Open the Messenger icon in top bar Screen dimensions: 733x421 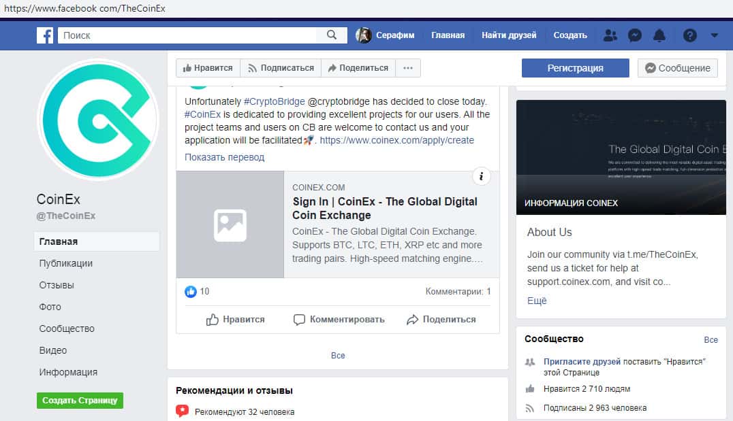click(x=634, y=35)
